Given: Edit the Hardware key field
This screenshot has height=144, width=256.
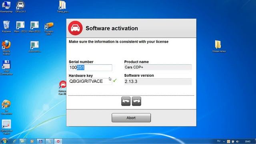Looking at the screenshot, I should click(x=90, y=81).
